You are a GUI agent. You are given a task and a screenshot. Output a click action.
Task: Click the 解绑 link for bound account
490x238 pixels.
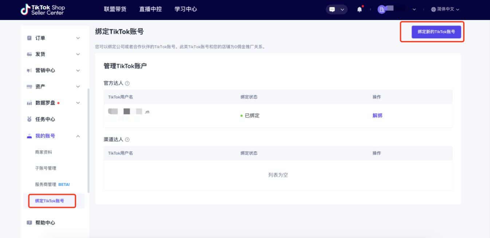pos(377,116)
